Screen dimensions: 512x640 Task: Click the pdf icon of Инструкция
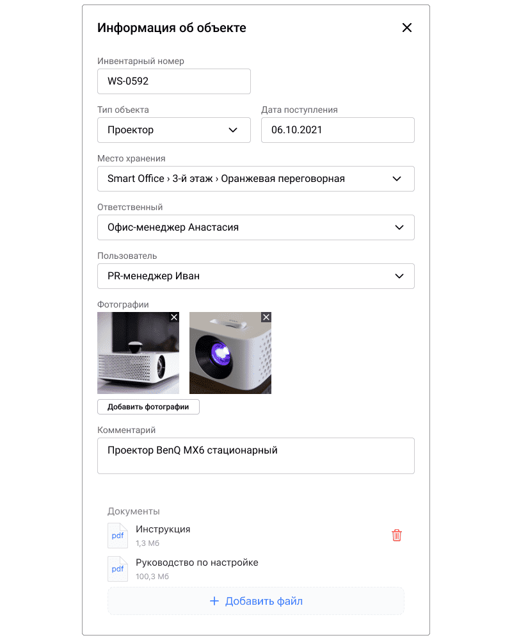[x=118, y=536]
